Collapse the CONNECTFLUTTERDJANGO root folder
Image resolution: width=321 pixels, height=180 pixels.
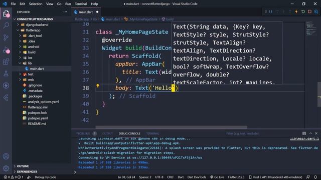click(35, 19)
